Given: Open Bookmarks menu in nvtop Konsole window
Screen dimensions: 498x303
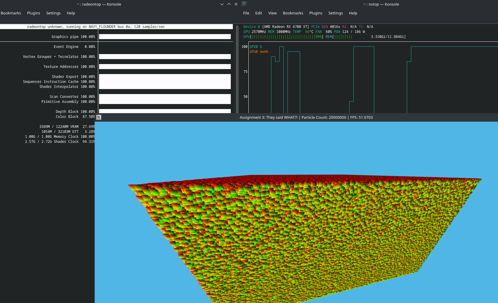Looking at the screenshot, I should (x=293, y=13).
